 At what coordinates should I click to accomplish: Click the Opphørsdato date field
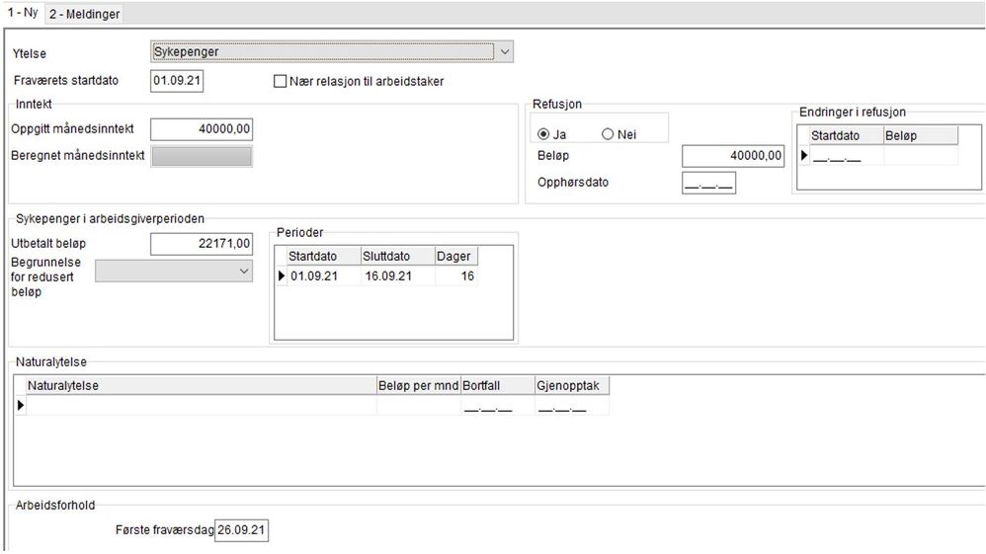[708, 183]
